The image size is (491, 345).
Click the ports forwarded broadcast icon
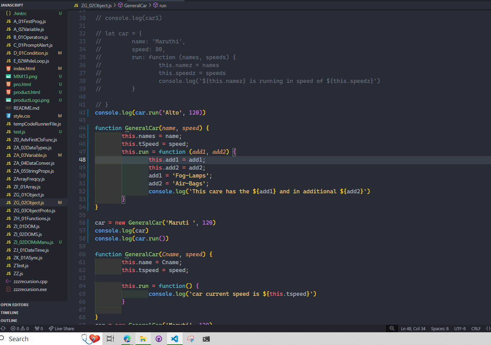(x=39, y=328)
